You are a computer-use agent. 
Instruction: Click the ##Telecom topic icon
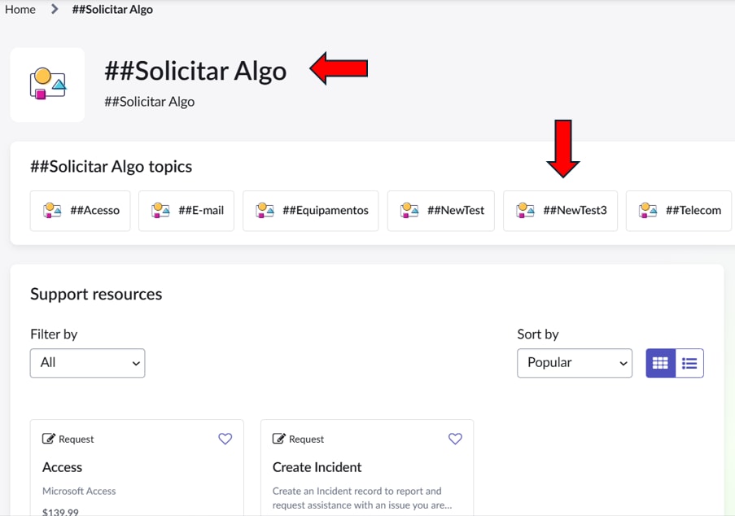(648, 211)
